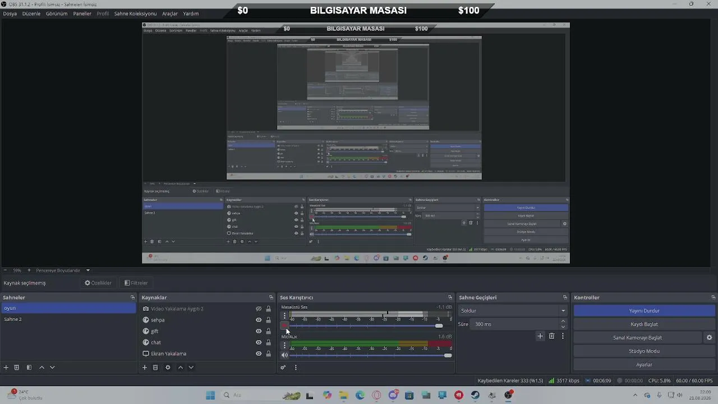Viewport: 718px width, 404px height.
Task: Click the Mic/Aux volume slider handle
Action: (448, 355)
